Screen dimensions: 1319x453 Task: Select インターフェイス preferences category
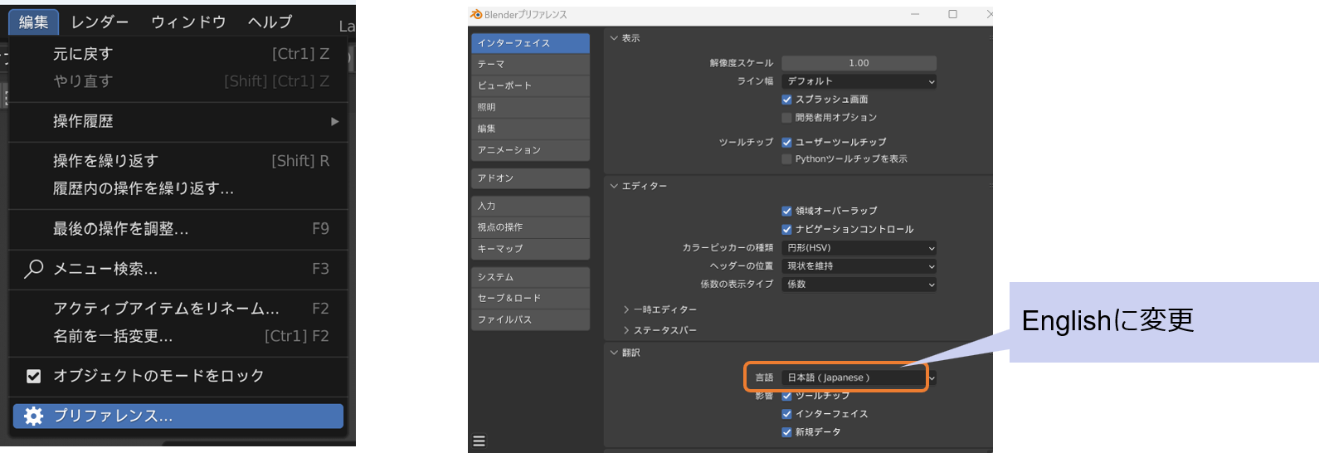click(x=531, y=43)
